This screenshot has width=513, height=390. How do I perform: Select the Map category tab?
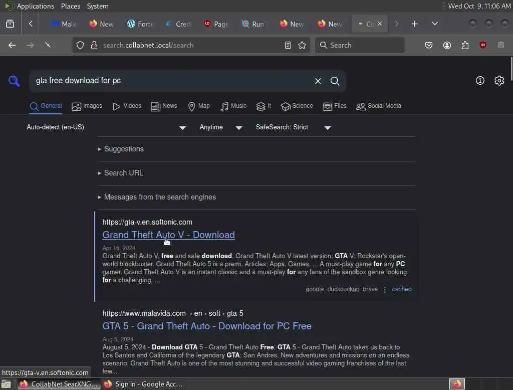click(198, 106)
